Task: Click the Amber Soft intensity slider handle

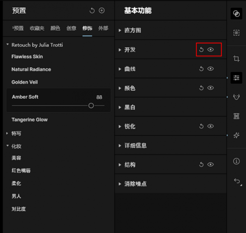Action: pyautogui.click(x=91, y=106)
